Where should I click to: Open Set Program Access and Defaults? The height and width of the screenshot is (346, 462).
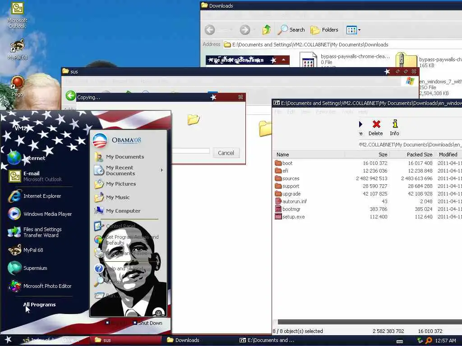pyautogui.click(x=127, y=240)
